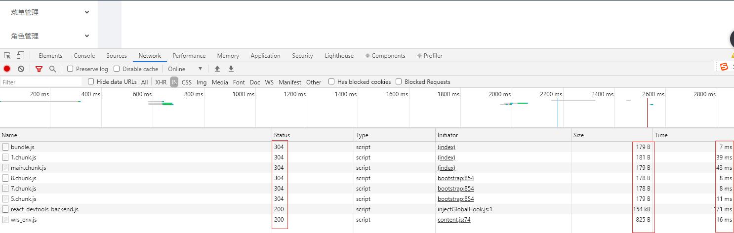
Task: Toggle the JS request filter
Action: point(174,82)
